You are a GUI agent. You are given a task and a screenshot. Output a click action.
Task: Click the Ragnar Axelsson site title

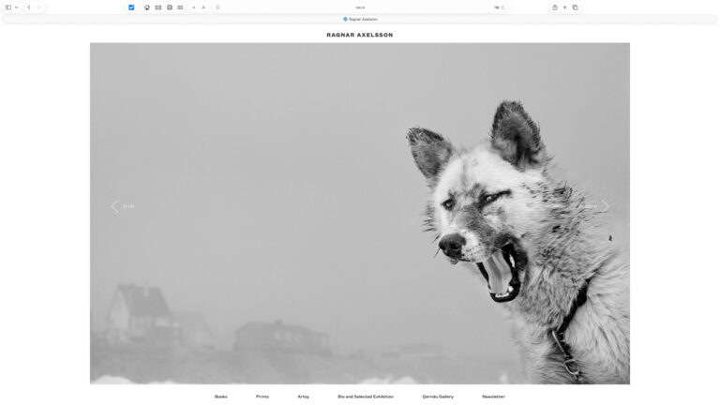[x=360, y=35]
